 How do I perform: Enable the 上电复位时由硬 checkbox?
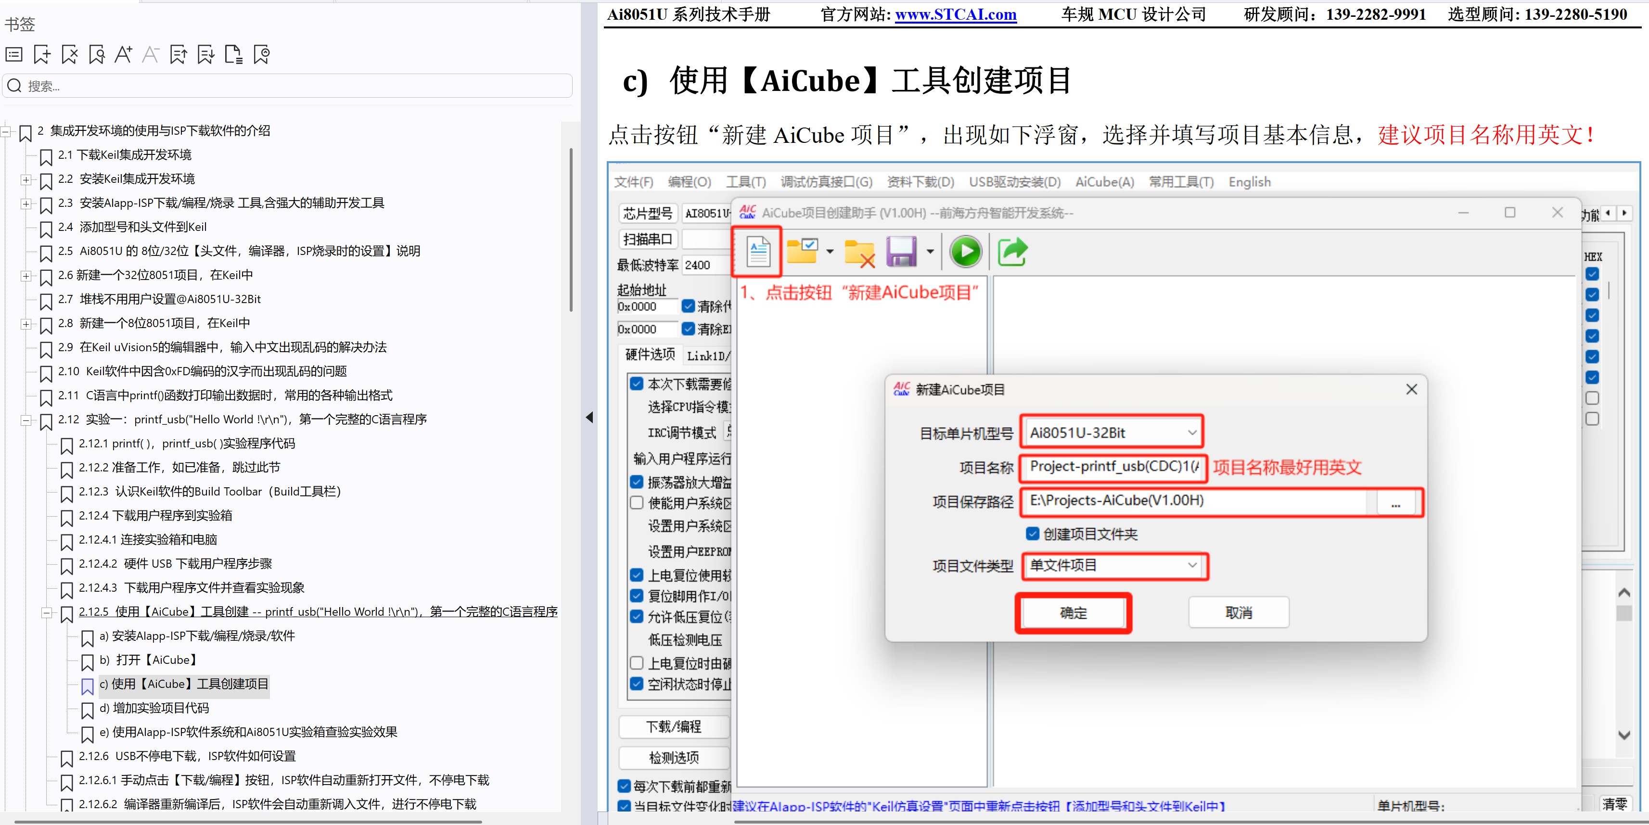pyautogui.click(x=636, y=662)
